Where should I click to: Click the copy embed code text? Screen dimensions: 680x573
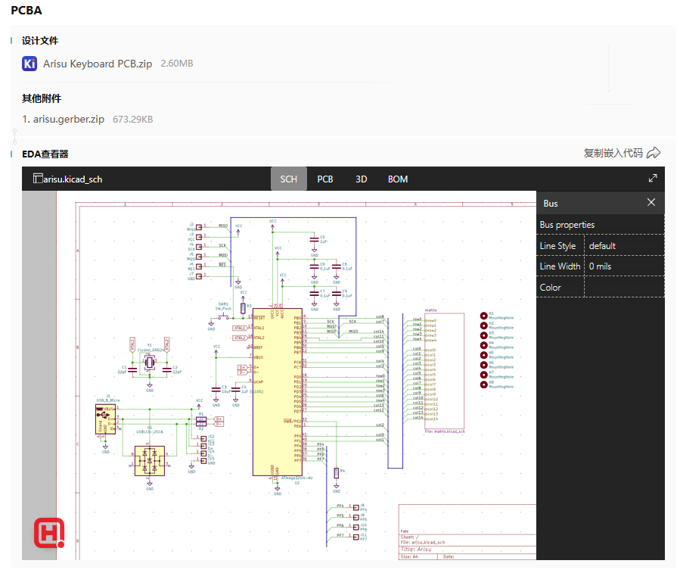coord(613,153)
